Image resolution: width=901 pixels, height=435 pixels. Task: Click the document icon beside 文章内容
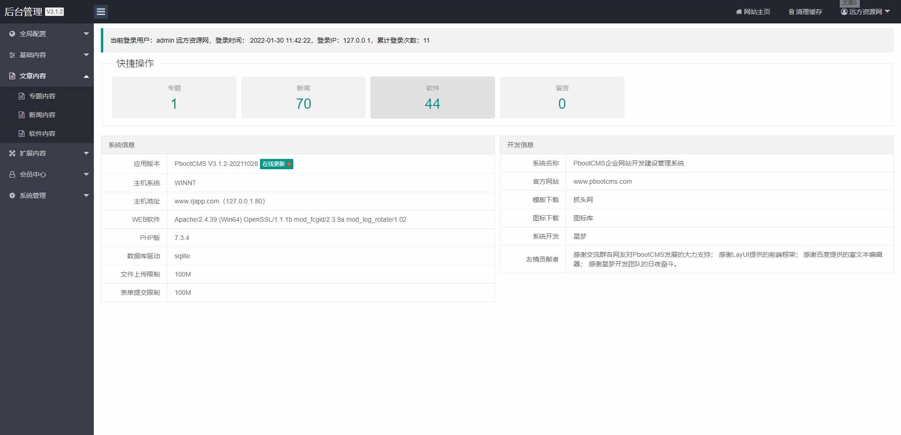[x=12, y=76]
